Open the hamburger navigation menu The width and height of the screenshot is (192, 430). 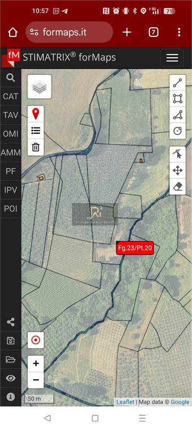(172, 58)
